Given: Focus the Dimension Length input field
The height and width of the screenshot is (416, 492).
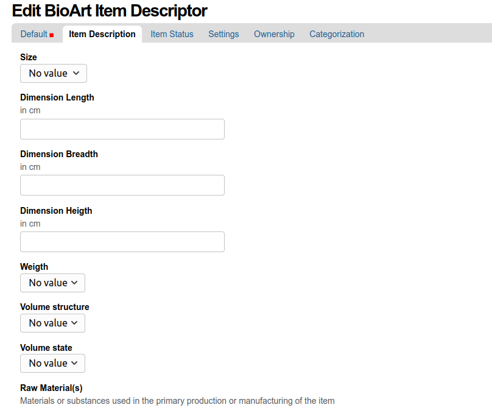Looking at the screenshot, I should click(122, 129).
